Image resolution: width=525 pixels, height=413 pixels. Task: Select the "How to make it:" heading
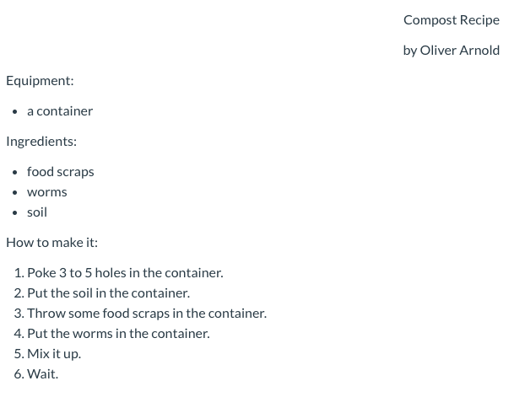(51, 242)
